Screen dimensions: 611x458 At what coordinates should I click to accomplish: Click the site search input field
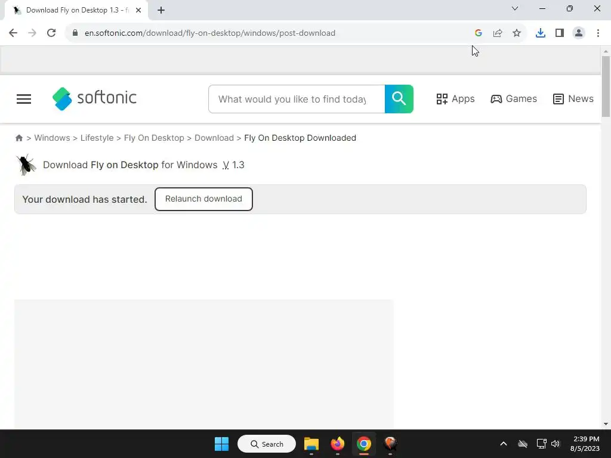(297, 100)
